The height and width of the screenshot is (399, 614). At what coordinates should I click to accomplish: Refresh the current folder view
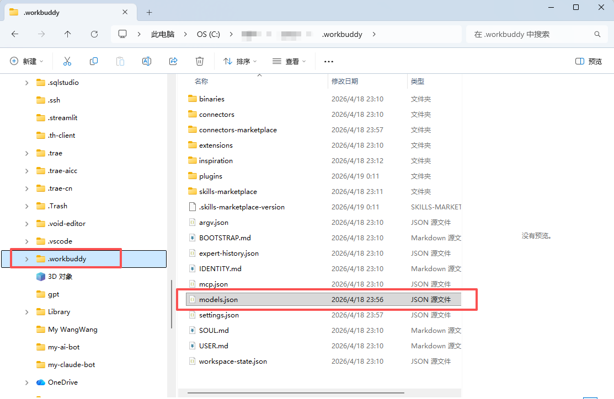[94, 34]
